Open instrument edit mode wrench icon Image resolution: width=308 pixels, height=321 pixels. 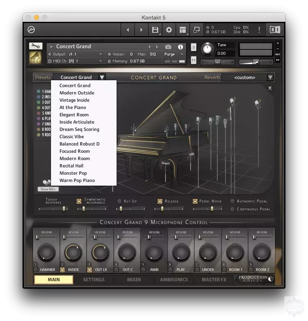[x=36, y=46]
